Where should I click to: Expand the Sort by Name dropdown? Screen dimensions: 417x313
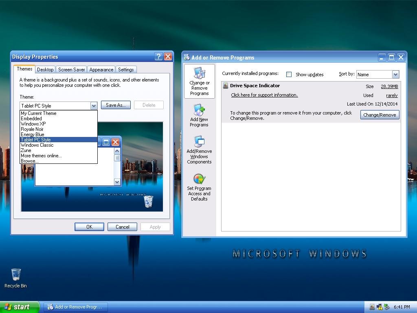(x=395, y=74)
